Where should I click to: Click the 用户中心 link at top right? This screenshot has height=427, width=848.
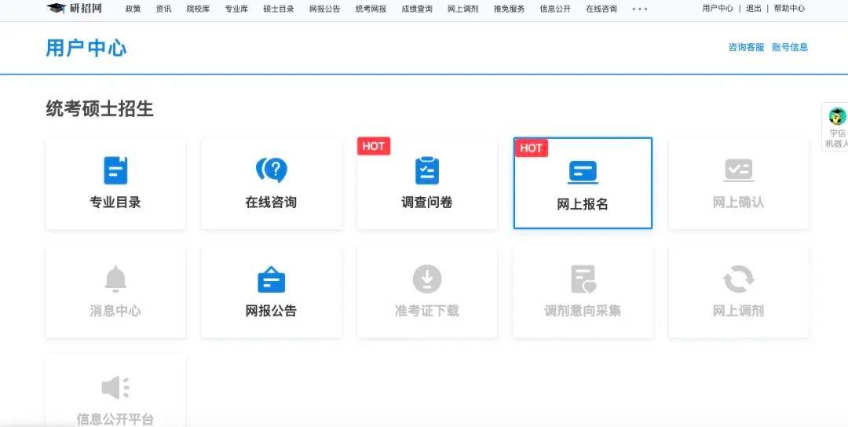718,8
